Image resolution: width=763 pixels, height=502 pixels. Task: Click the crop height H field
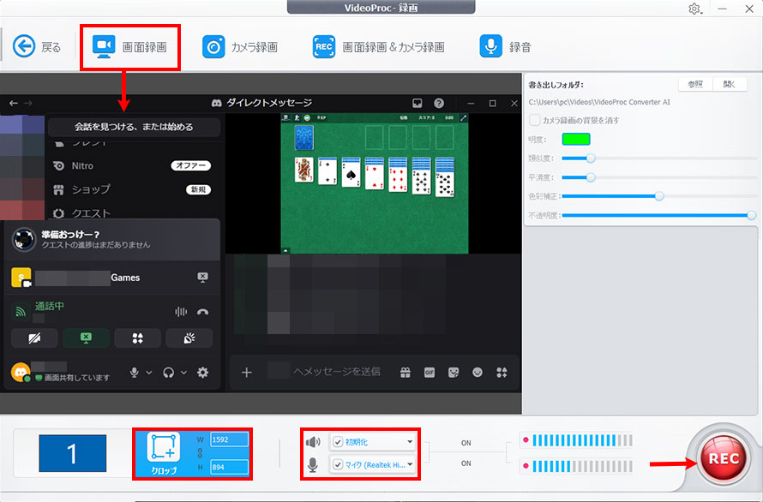229,467
